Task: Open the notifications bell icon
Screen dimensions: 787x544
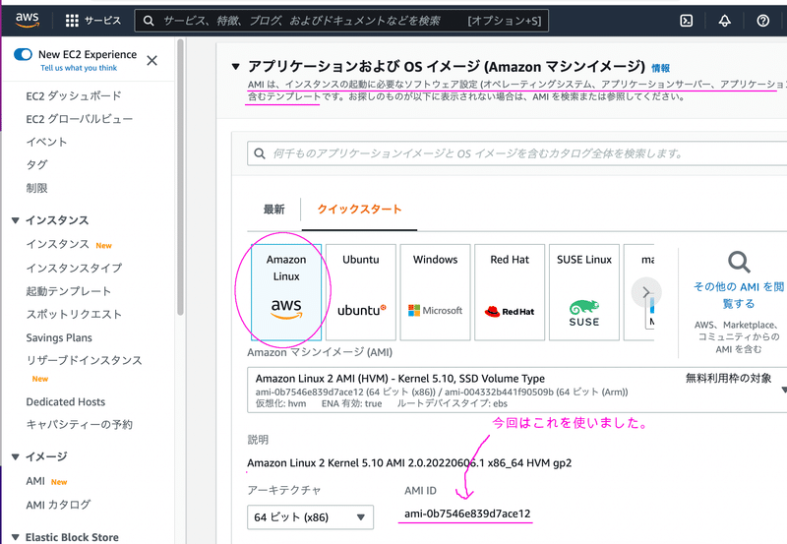Action: click(x=724, y=21)
